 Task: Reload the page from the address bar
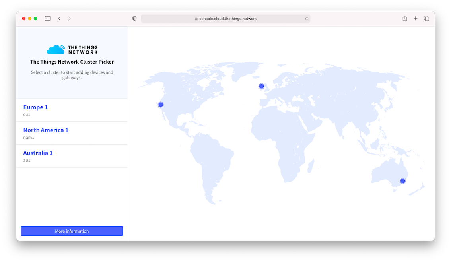[x=307, y=19]
